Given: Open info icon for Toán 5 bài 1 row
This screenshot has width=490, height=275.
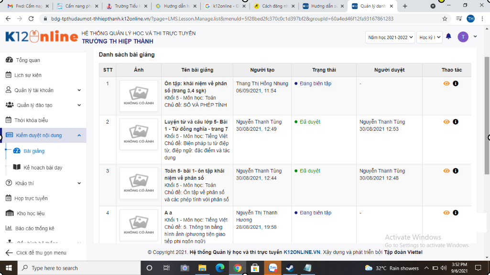Looking at the screenshot, I should coord(456,171).
